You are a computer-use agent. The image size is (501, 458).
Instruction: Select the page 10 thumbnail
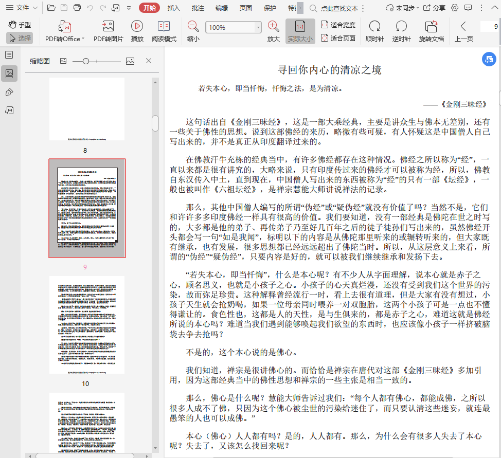coord(87,325)
